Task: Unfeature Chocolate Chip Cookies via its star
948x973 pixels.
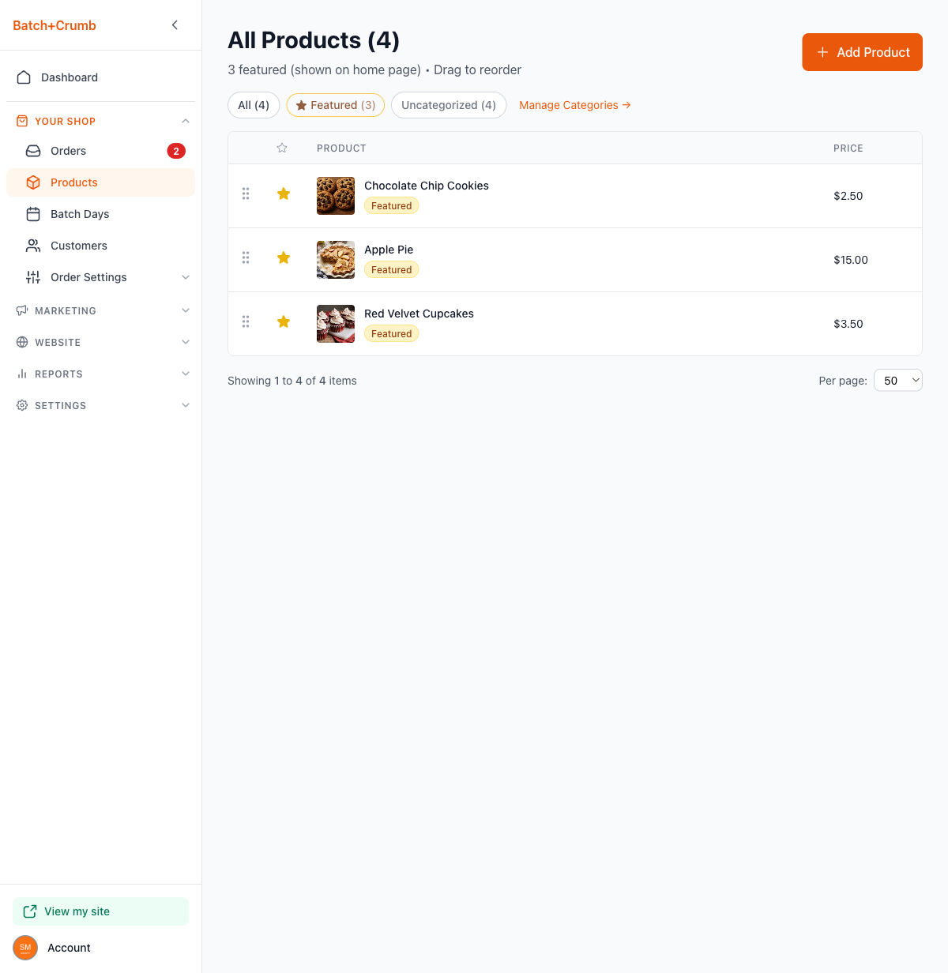Action: pyautogui.click(x=284, y=193)
